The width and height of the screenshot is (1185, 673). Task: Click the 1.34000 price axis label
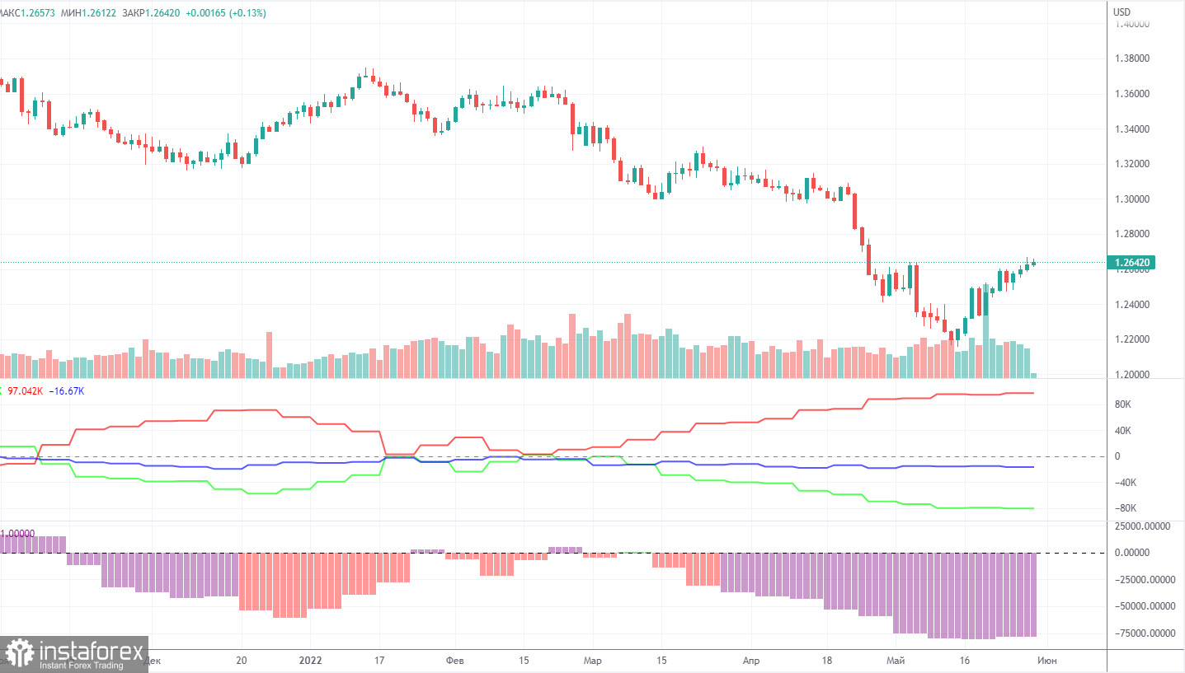[1131, 129]
